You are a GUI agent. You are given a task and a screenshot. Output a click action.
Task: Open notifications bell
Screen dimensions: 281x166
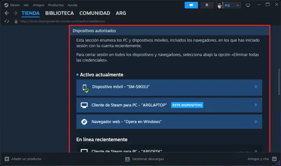207,5
